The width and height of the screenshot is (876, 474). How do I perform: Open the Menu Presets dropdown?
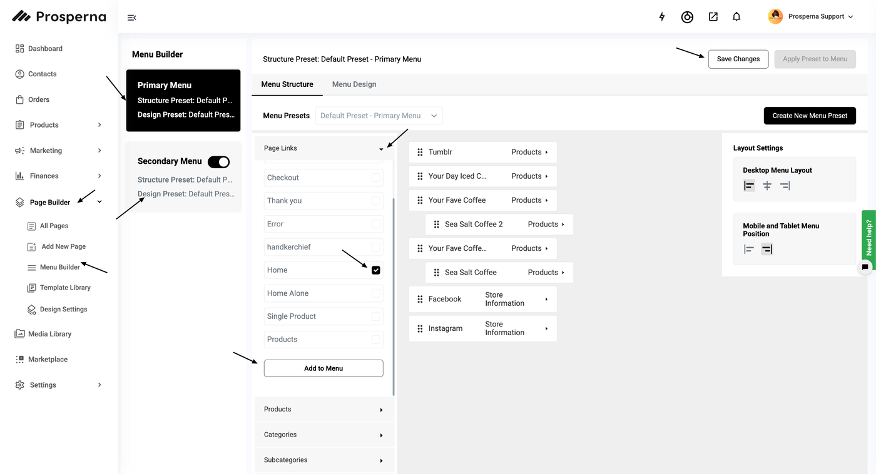point(379,116)
